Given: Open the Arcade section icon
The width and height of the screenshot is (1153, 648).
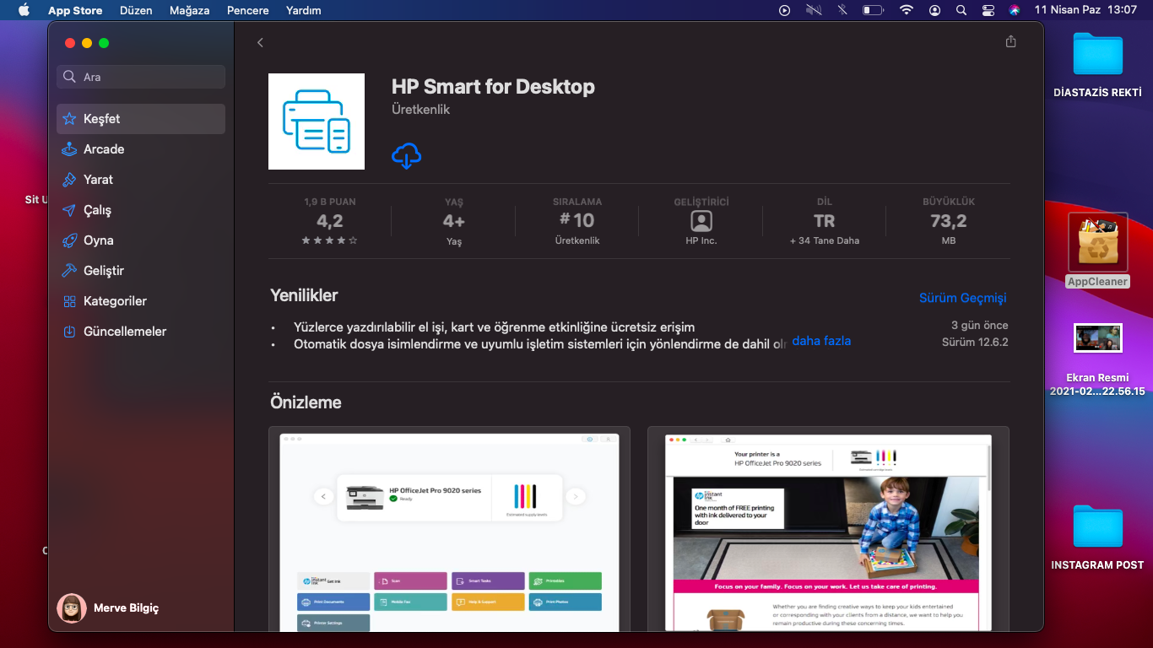Looking at the screenshot, I should [x=69, y=148].
